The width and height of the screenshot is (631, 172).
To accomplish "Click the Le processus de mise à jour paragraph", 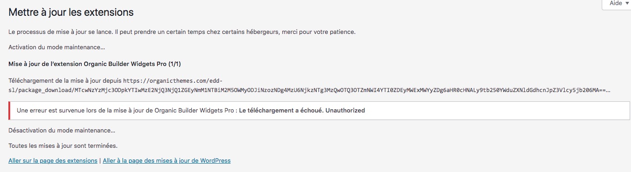I will point(182,32).
